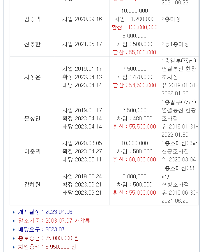Select tenant name 전봉한
200x252 pixels.
pyautogui.click(x=32, y=44)
